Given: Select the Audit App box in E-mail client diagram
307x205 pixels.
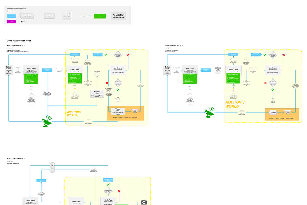Looking at the screenshot, I should tap(273, 70).
